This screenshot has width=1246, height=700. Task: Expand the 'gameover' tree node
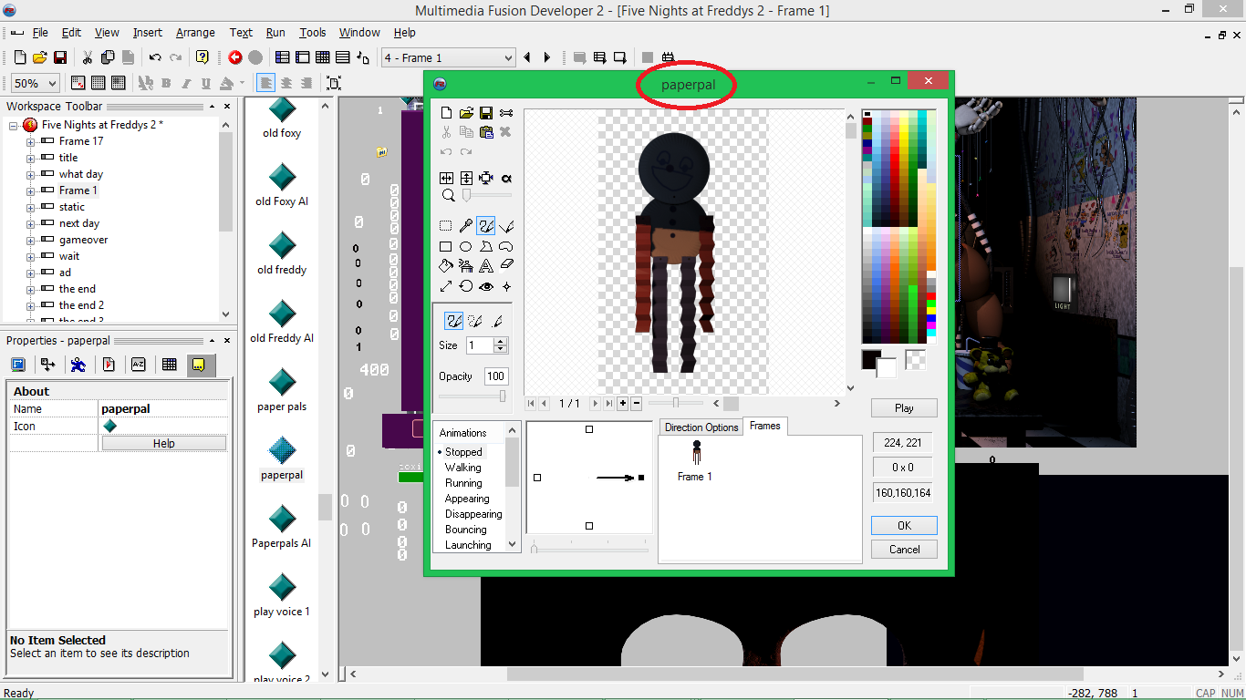pos(30,240)
